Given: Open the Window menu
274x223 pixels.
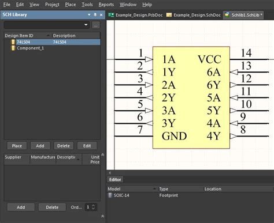Looking at the screenshot, I should [x=128, y=5].
